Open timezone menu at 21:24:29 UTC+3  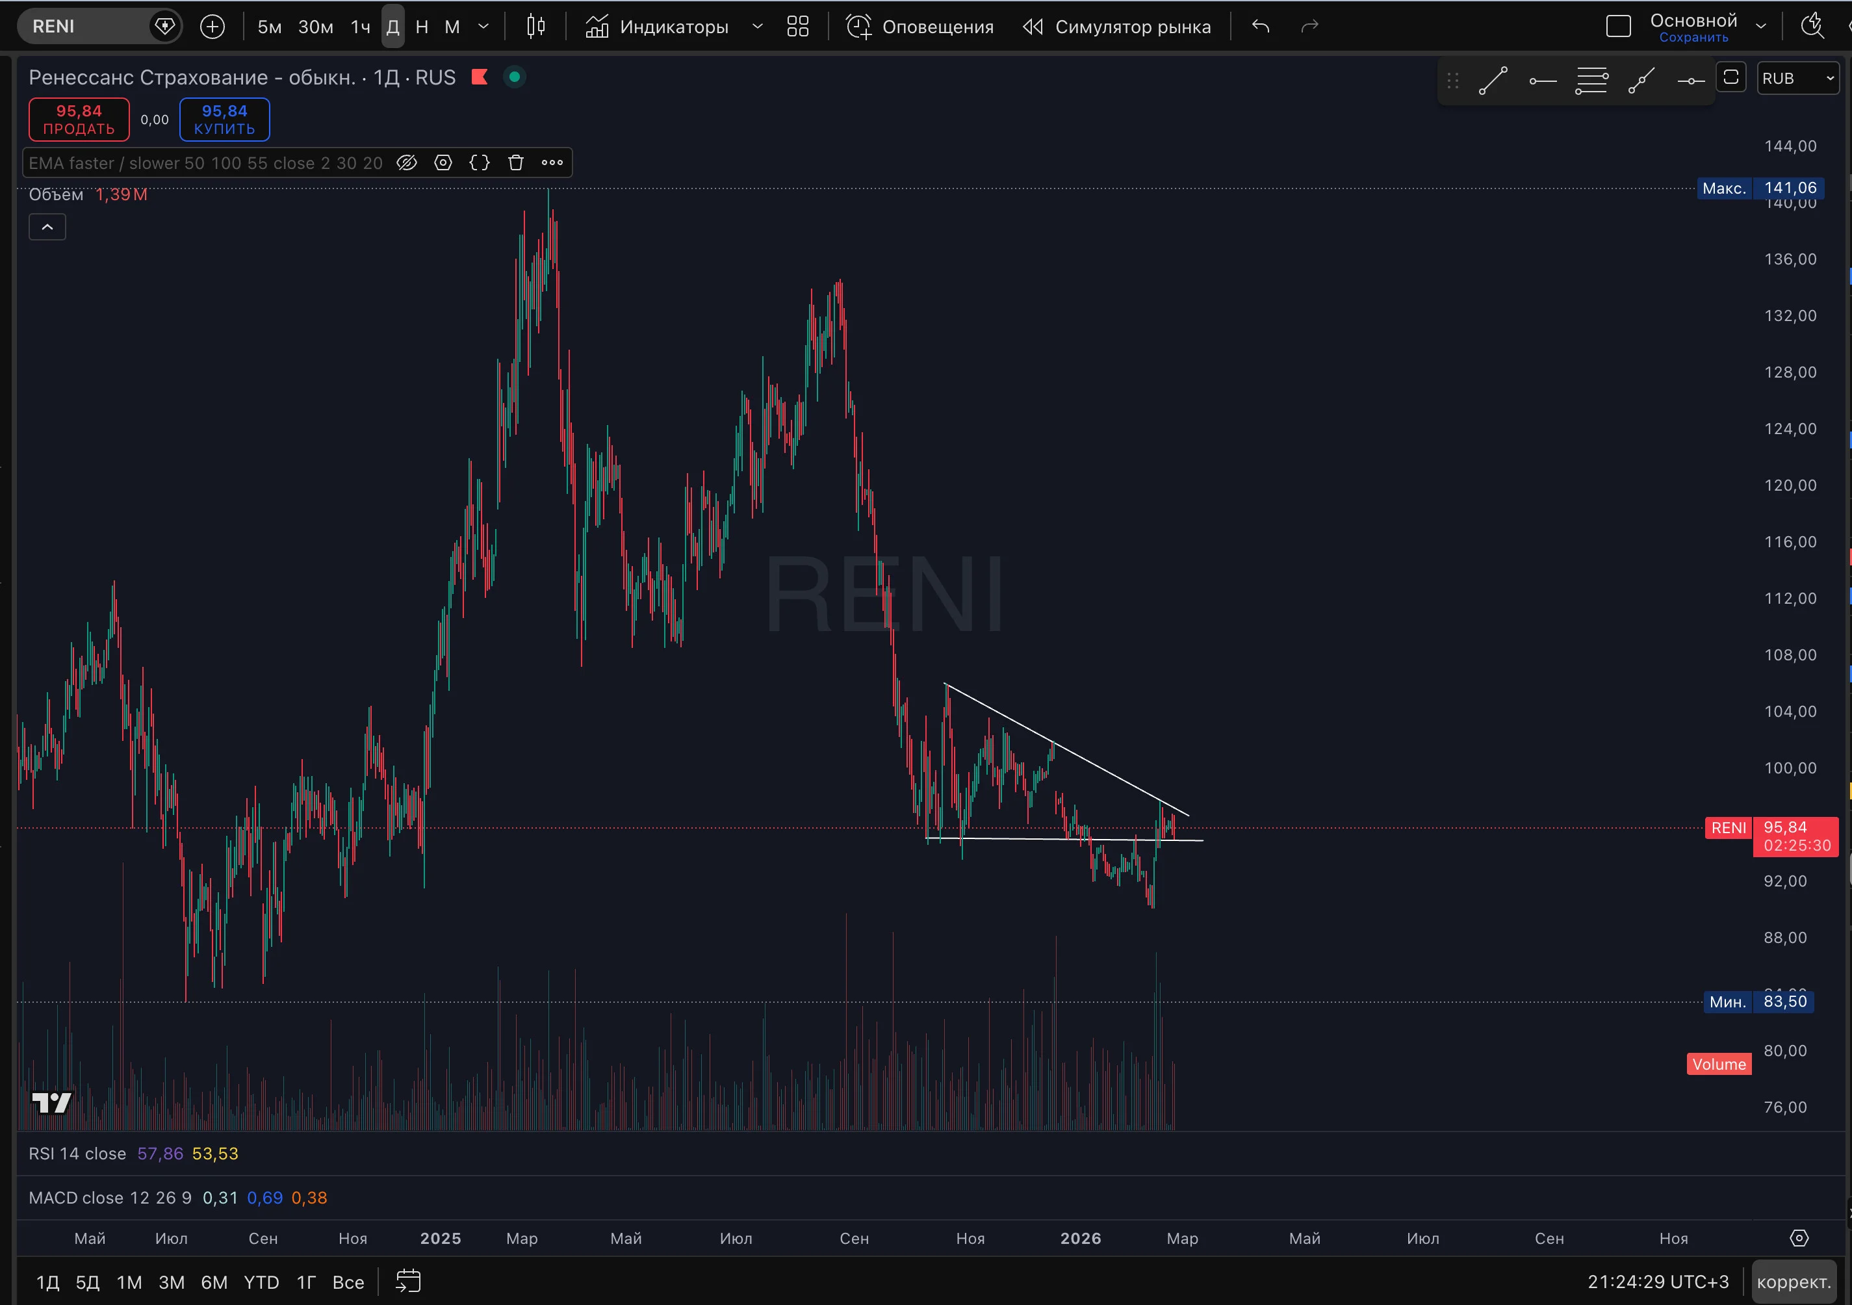click(x=1658, y=1282)
